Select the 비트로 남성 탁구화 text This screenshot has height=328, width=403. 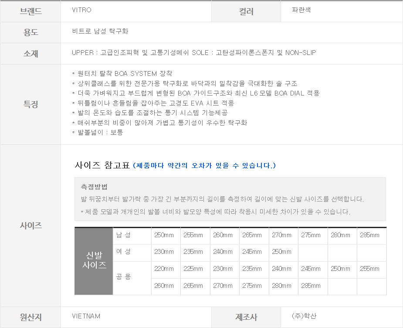click(100, 31)
